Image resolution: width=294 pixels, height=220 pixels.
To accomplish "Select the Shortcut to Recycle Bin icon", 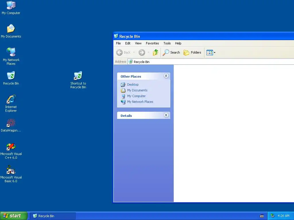I will point(78,80).
